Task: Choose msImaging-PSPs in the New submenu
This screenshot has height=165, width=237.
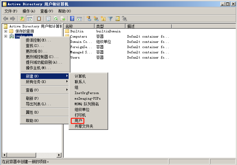Action: point(88,98)
